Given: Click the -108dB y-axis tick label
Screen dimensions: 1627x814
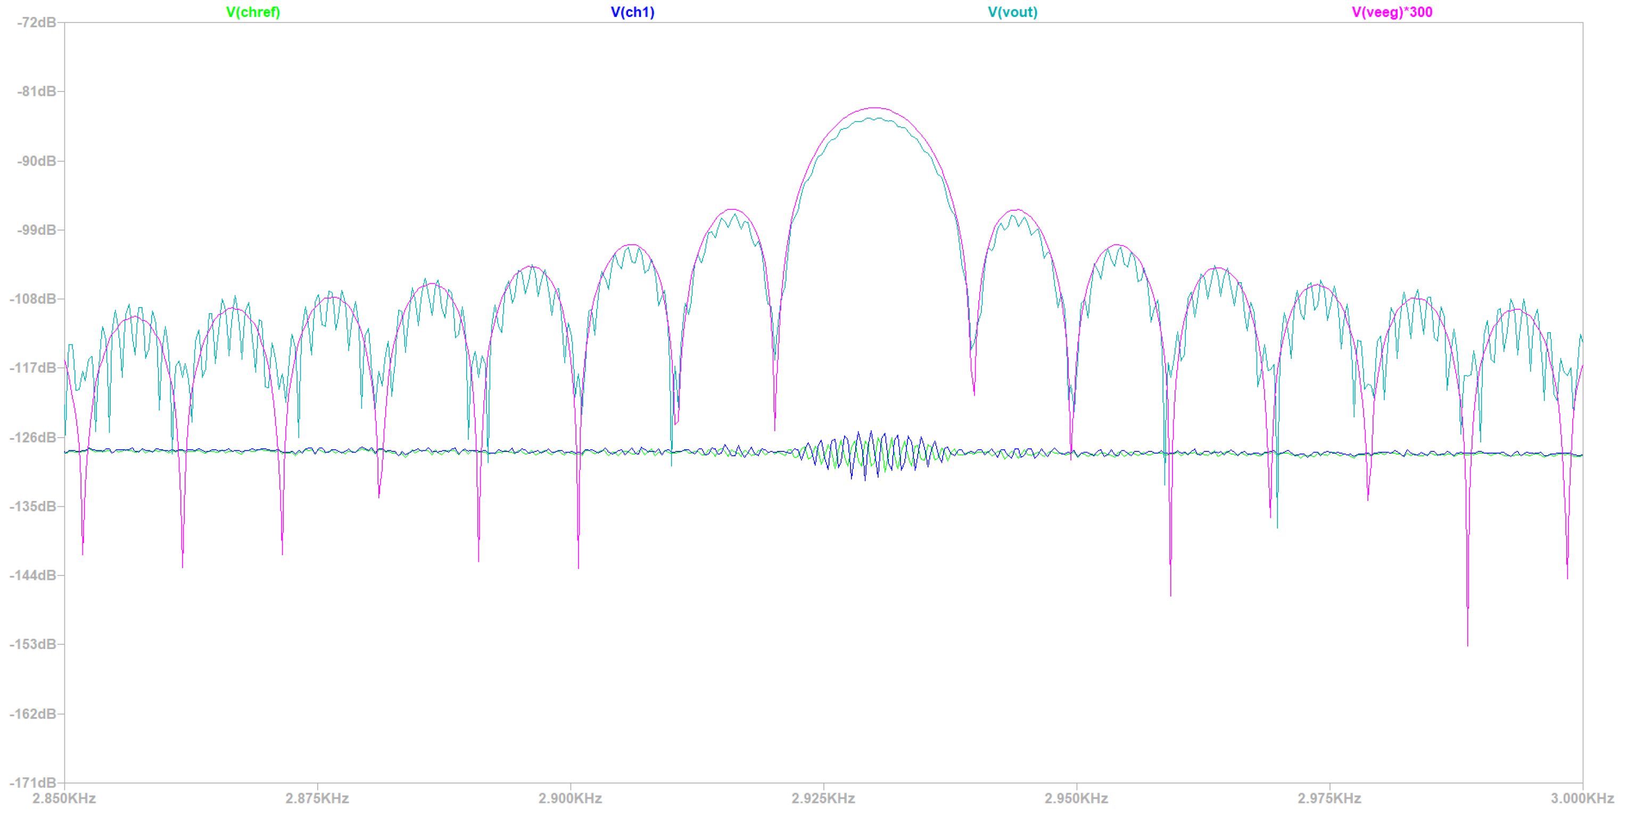Looking at the screenshot, I should pos(32,299).
